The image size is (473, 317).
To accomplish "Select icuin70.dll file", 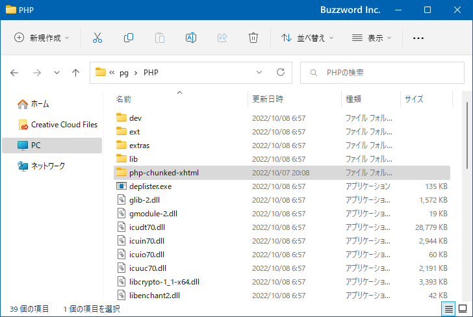I will pyautogui.click(x=282, y=241).
